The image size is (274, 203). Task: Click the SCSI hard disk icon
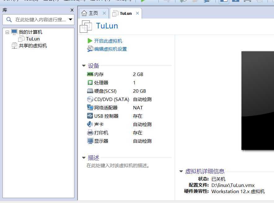pyautogui.click(x=90, y=91)
